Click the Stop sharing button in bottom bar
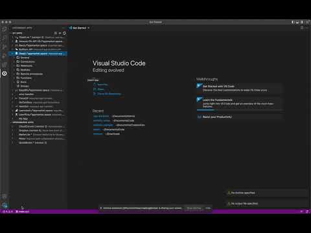Viewport: 311px width, 233px height. [x=194, y=208]
